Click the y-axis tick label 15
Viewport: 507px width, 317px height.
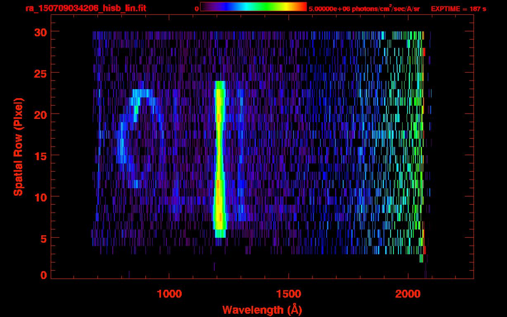[40, 156]
